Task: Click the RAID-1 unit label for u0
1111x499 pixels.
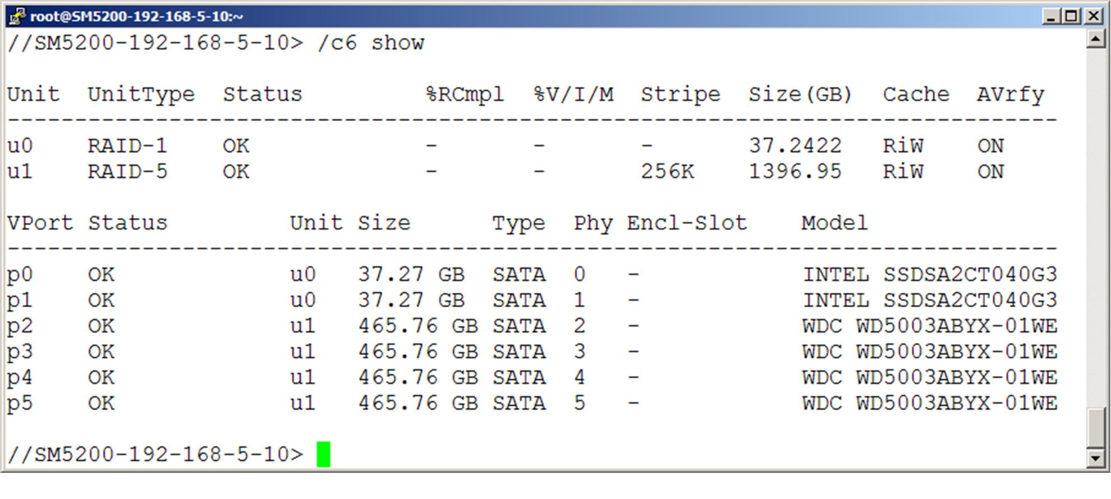Action: pyautogui.click(x=127, y=146)
